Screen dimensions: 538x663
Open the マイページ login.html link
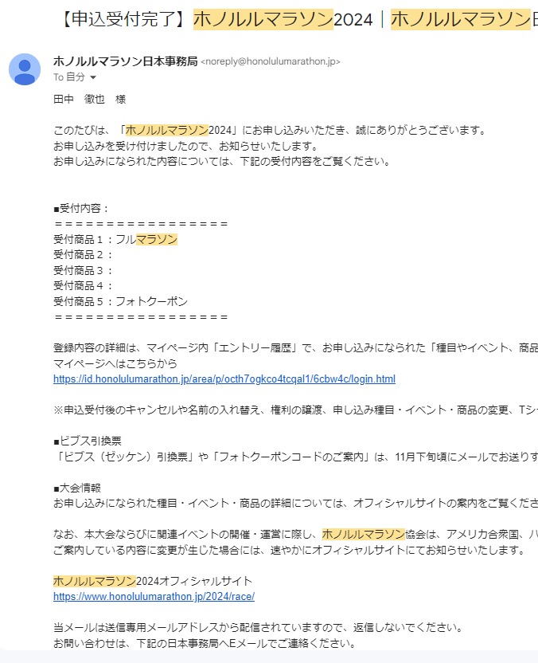point(224,379)
